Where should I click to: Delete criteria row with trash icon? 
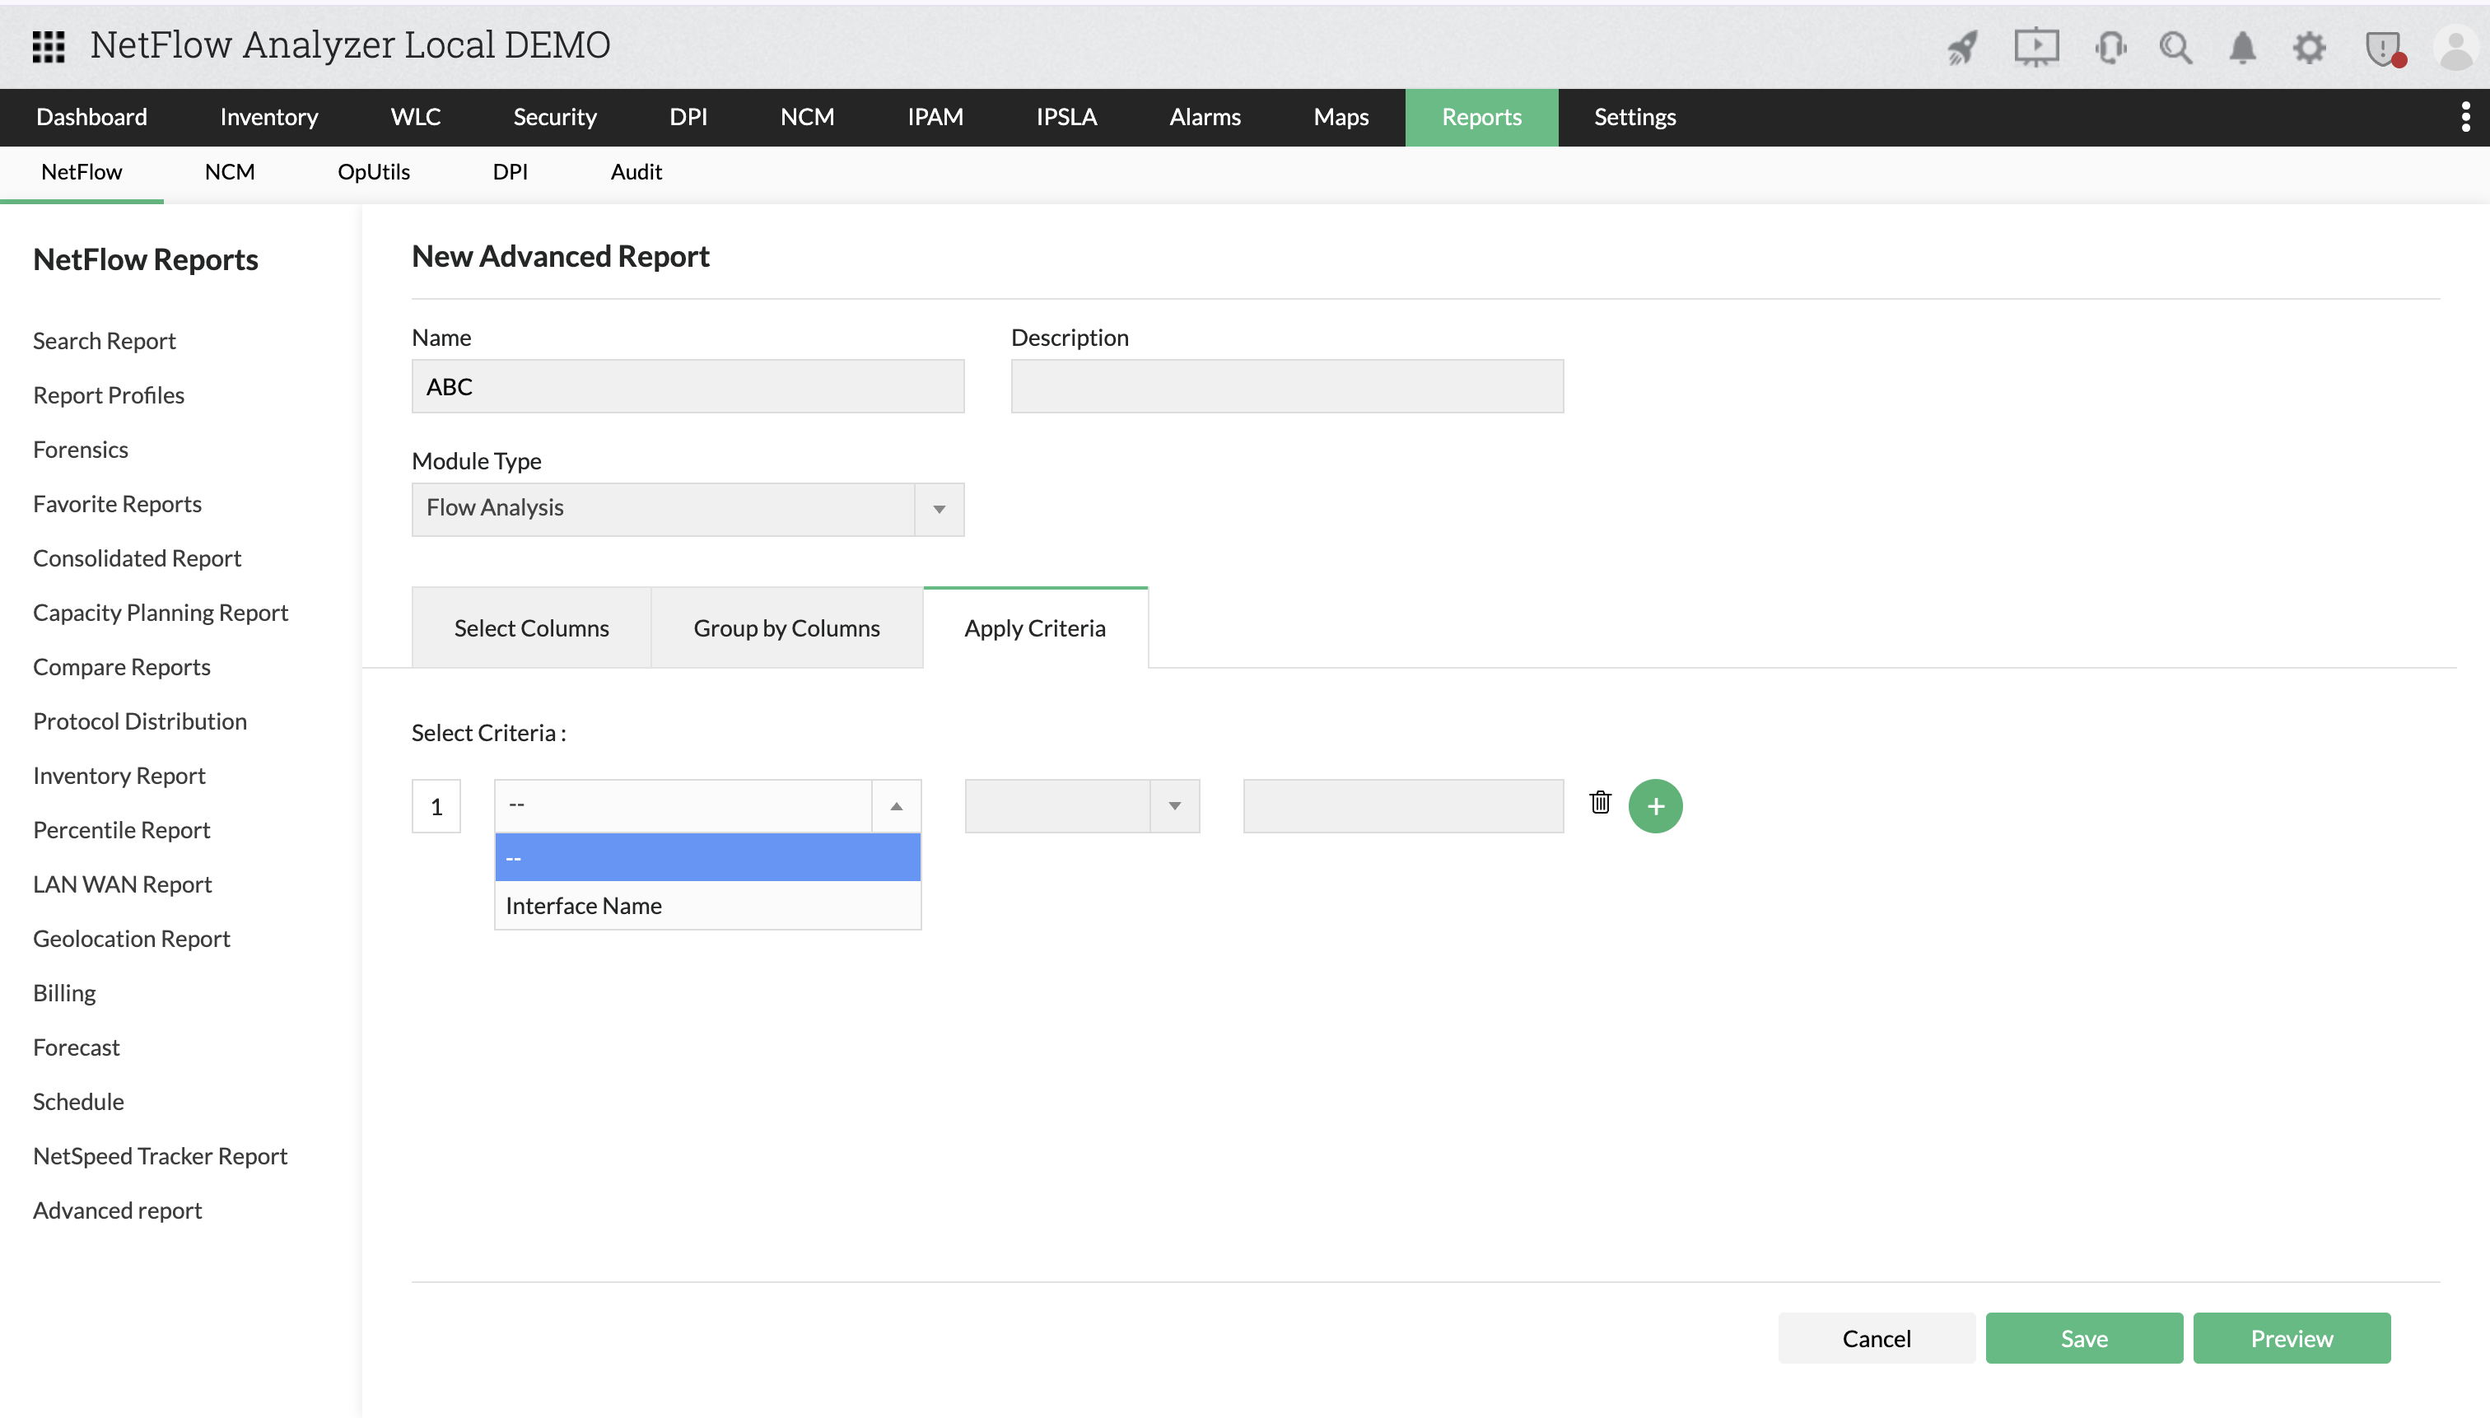tap(1600, 803)
